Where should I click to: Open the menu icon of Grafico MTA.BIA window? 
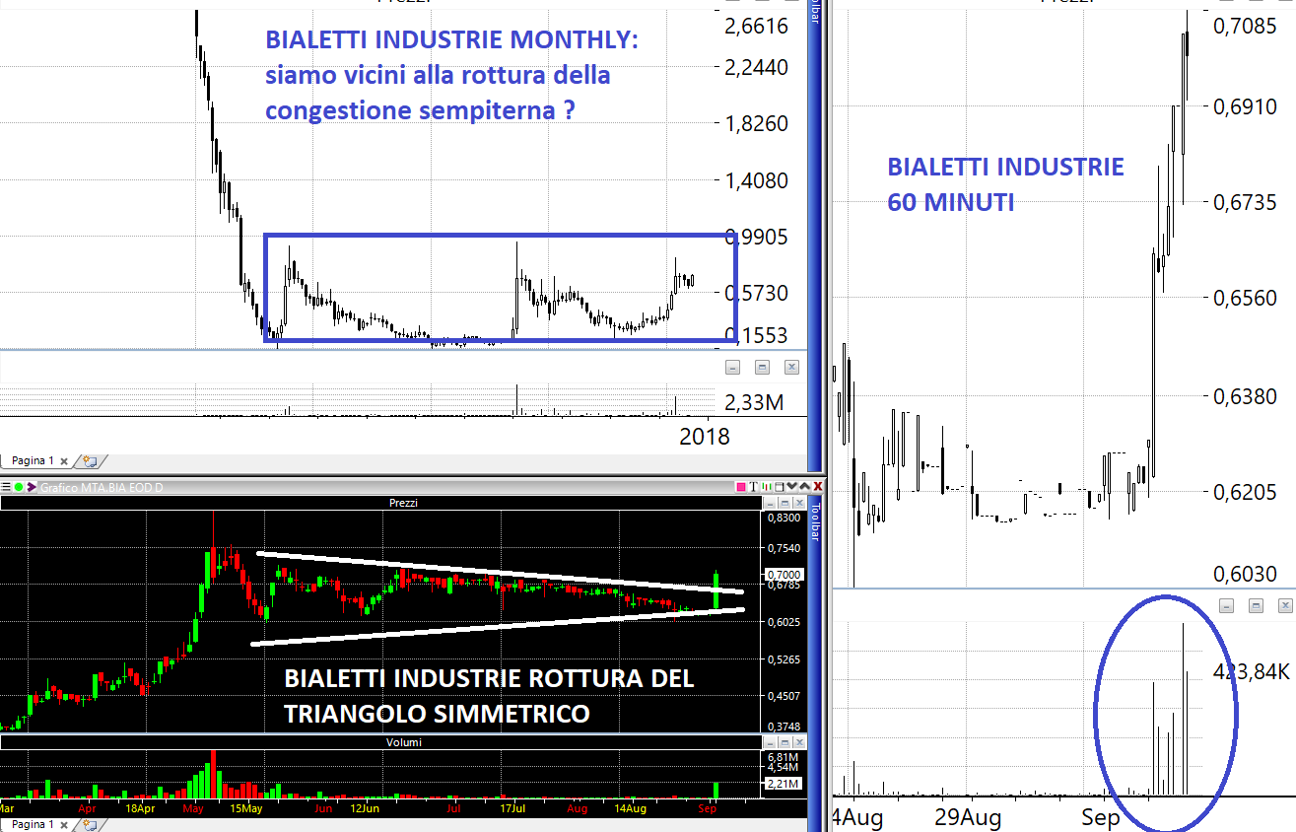tap(7, 487)
